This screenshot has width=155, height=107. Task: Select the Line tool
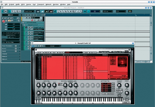click(x=78, y=11)
